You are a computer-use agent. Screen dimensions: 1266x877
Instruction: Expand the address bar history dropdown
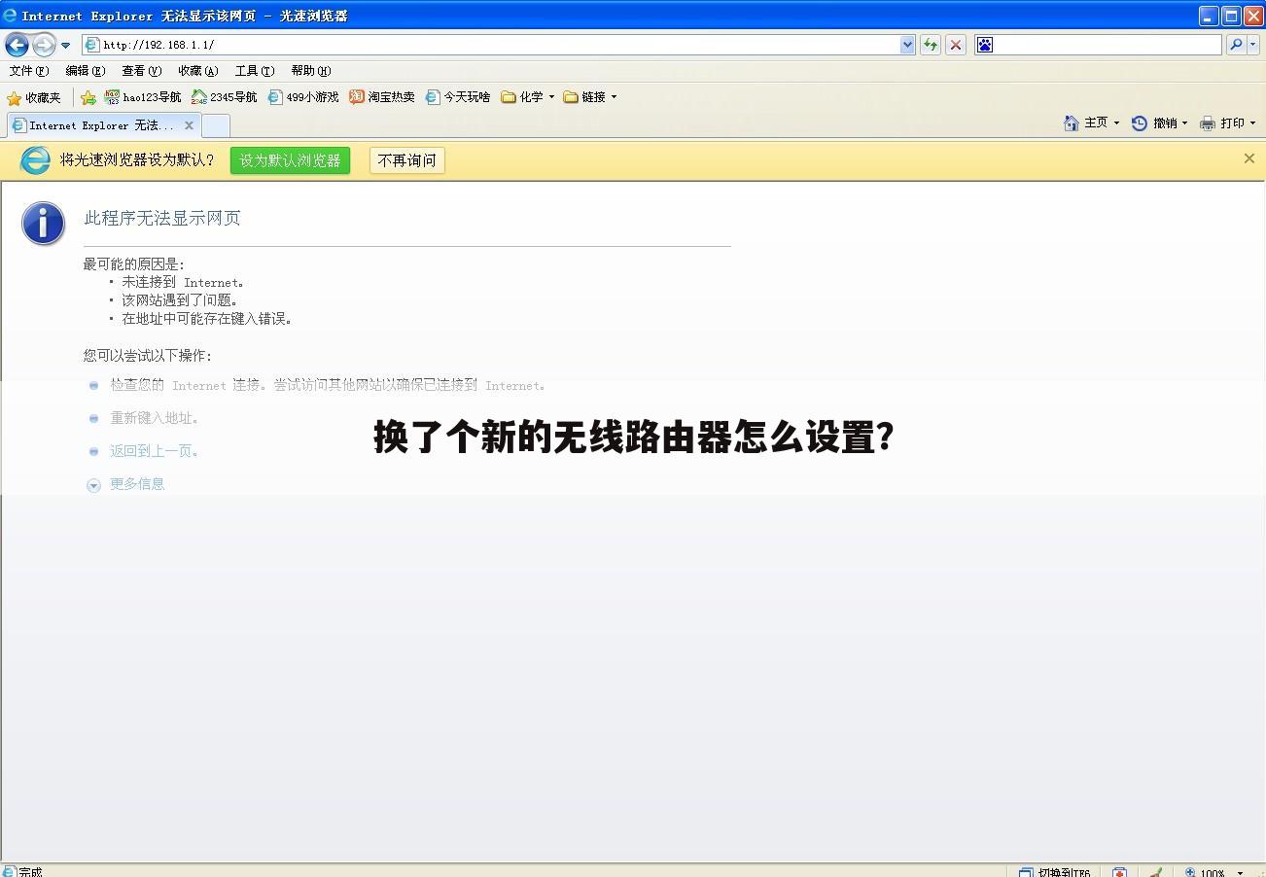907,45
